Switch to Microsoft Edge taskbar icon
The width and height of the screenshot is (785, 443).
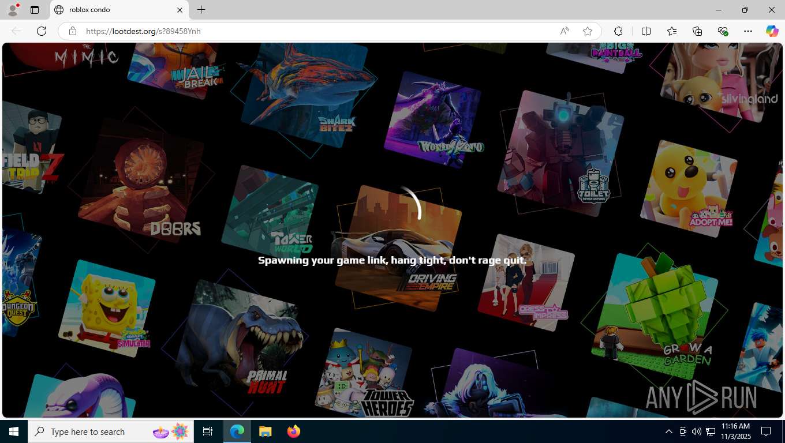tap(237, 431)
